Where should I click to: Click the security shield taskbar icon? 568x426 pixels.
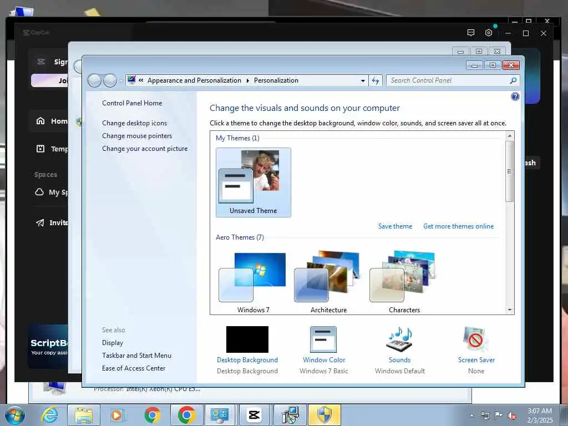(324, 415)
